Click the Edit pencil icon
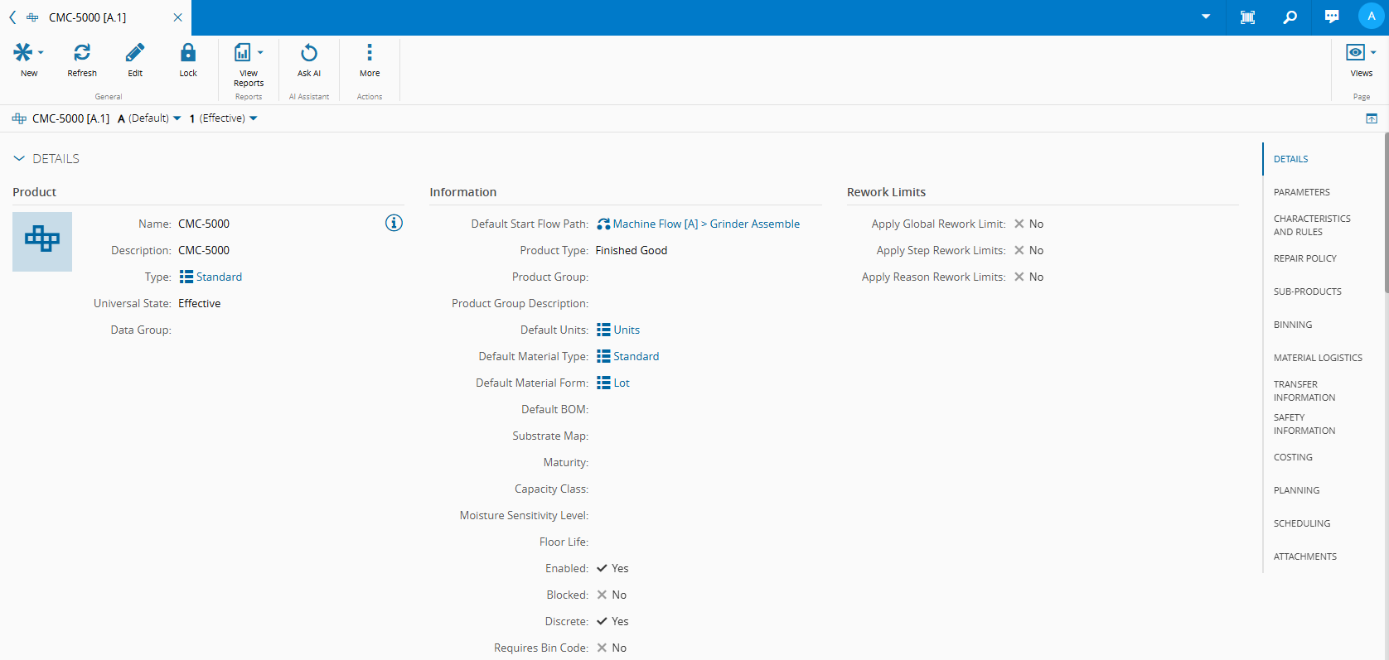1389x660 pixels. point(135,53)
